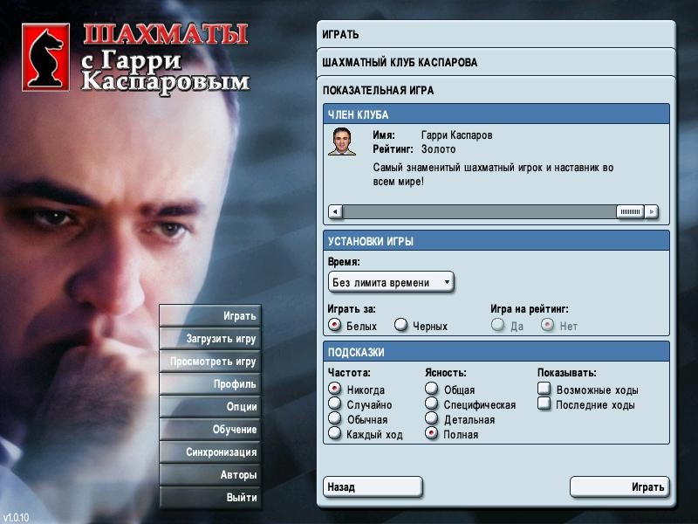Image resolution: width=698 pixels, height=524 pixels.
Task: Select Нет for rated game
Action: 547,324
